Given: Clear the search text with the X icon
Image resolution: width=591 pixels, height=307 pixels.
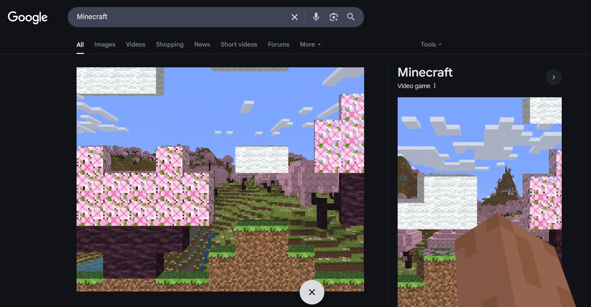Looking at the screenshot, I should pos(294,17).
